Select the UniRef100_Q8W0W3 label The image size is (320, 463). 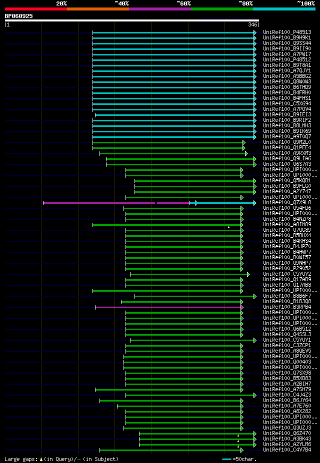click(287, 82)
